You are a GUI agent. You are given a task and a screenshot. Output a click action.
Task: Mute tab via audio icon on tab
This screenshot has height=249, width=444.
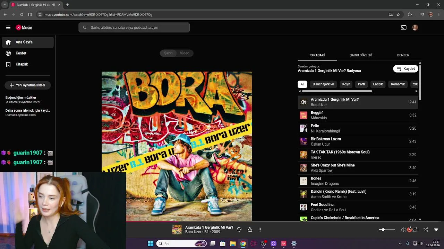click(x=53, y=4)
